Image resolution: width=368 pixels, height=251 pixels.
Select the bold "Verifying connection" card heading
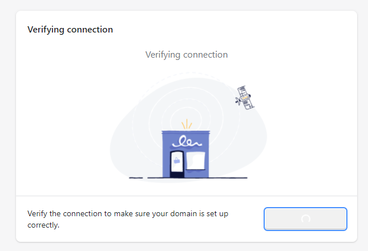pos(70,30)
